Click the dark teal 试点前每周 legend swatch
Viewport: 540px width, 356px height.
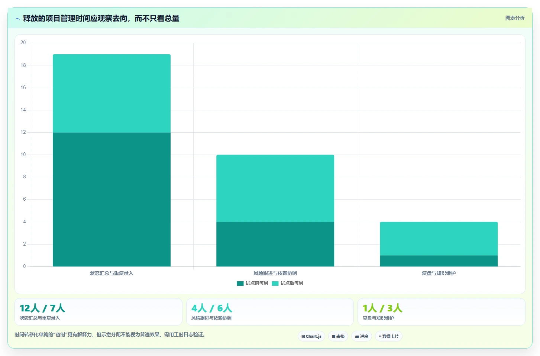(240, 284)
